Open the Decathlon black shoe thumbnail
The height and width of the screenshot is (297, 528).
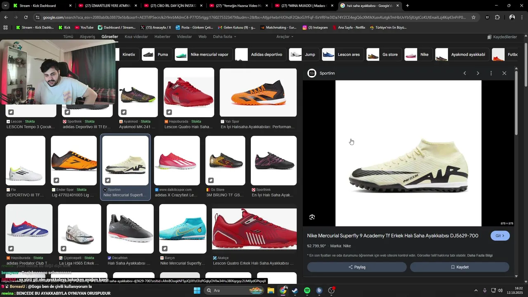(x=130, y=229)
